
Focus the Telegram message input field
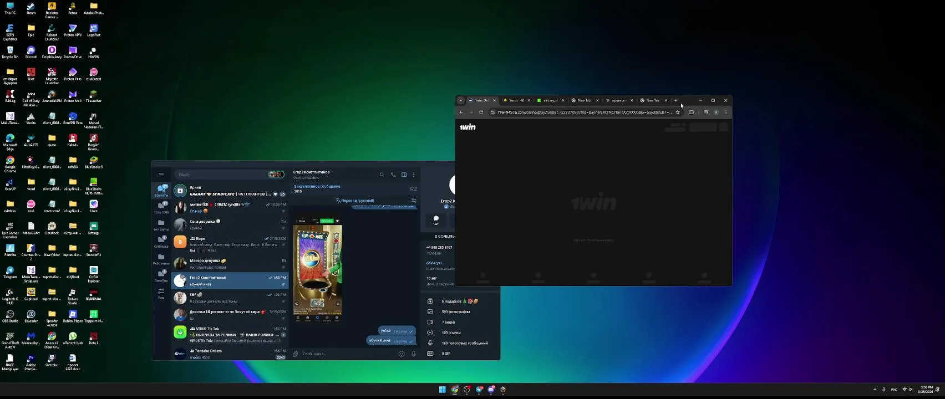pos(348,354)
